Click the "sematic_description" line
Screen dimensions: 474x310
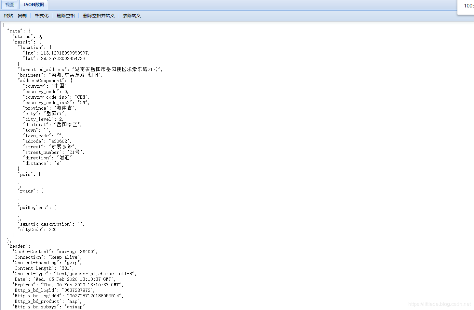pyautogui.click(x=51, y=224)
